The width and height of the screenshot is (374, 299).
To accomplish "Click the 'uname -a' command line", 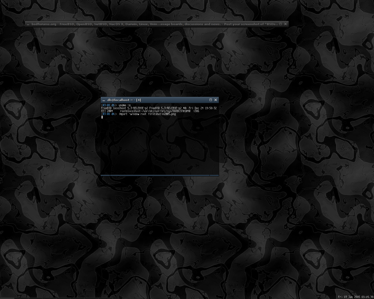I will (125, 105).
